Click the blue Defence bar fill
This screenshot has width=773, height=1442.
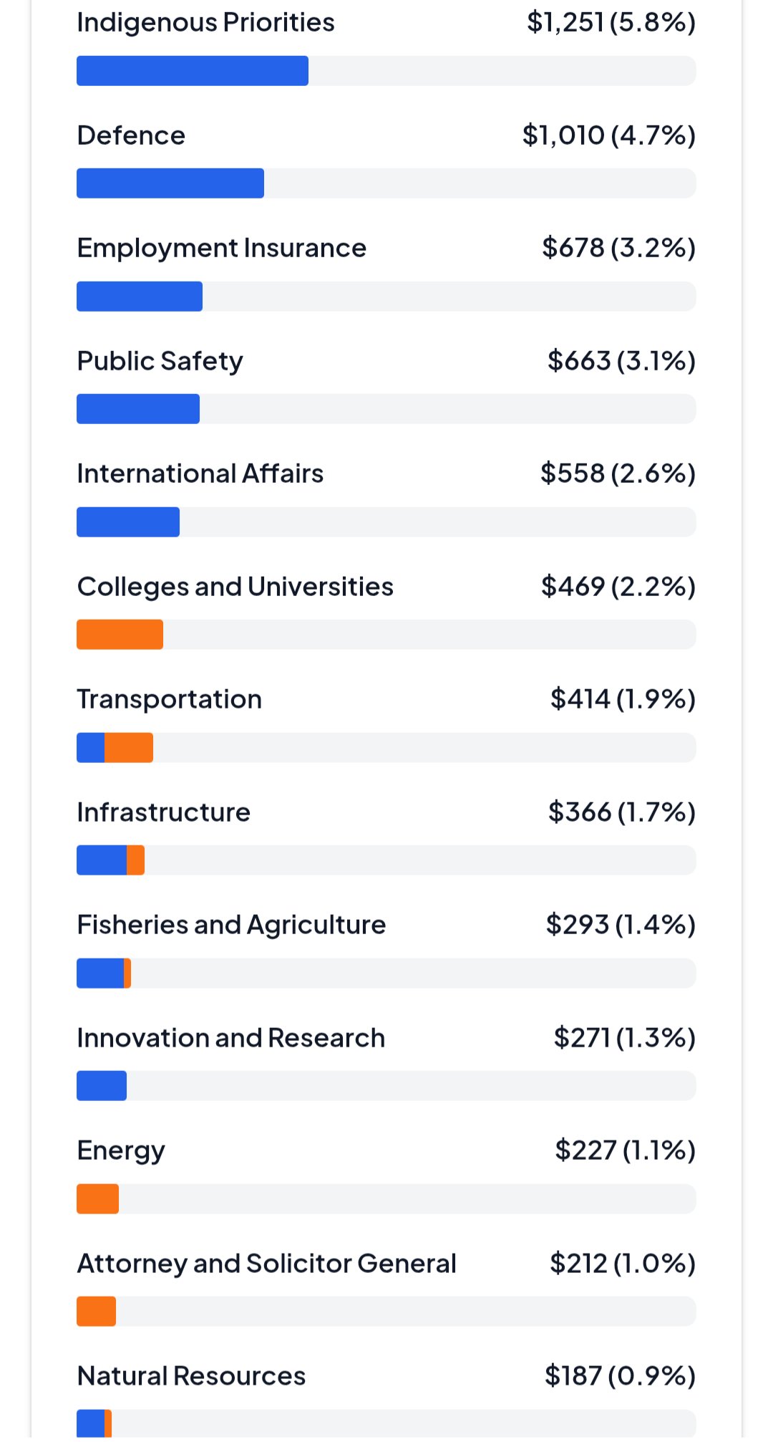170,183
